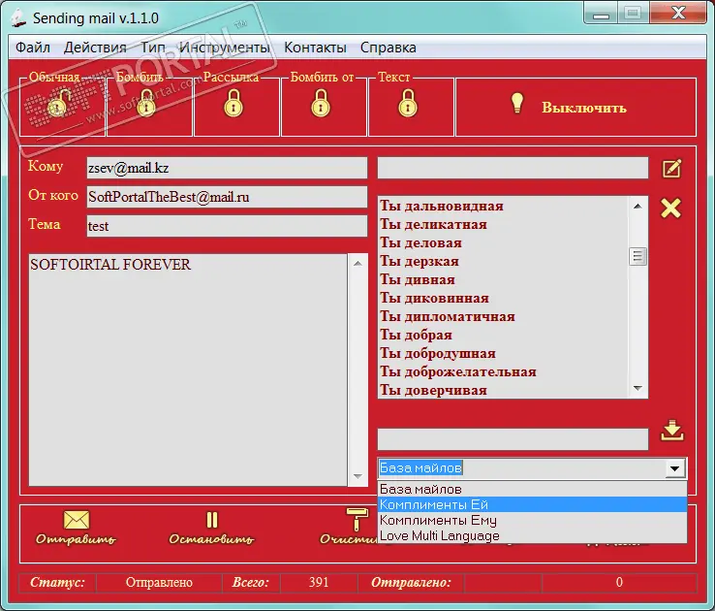Image resolution: width=715 pixels, height=611 pixels.
Task: Click the compliments list scrollbar thumb
Action: click(637, 256)
